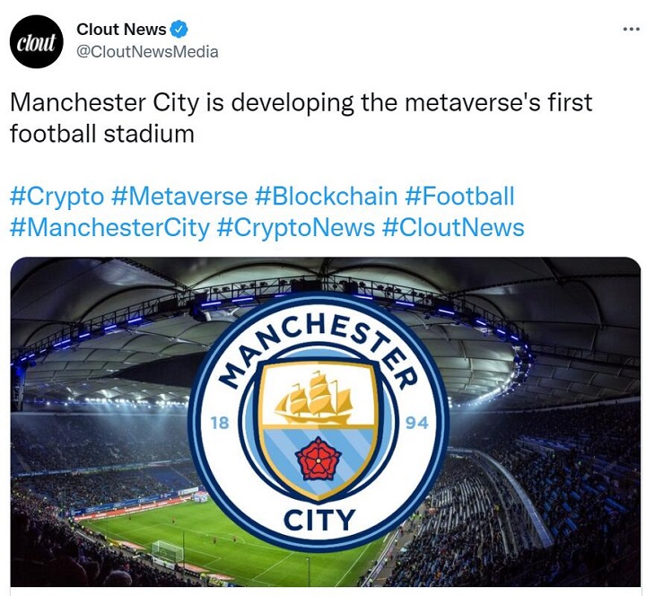Screen dimensions: 655x596
Task: Click the "94" on the crest
Action: click(x=417, y=423)
